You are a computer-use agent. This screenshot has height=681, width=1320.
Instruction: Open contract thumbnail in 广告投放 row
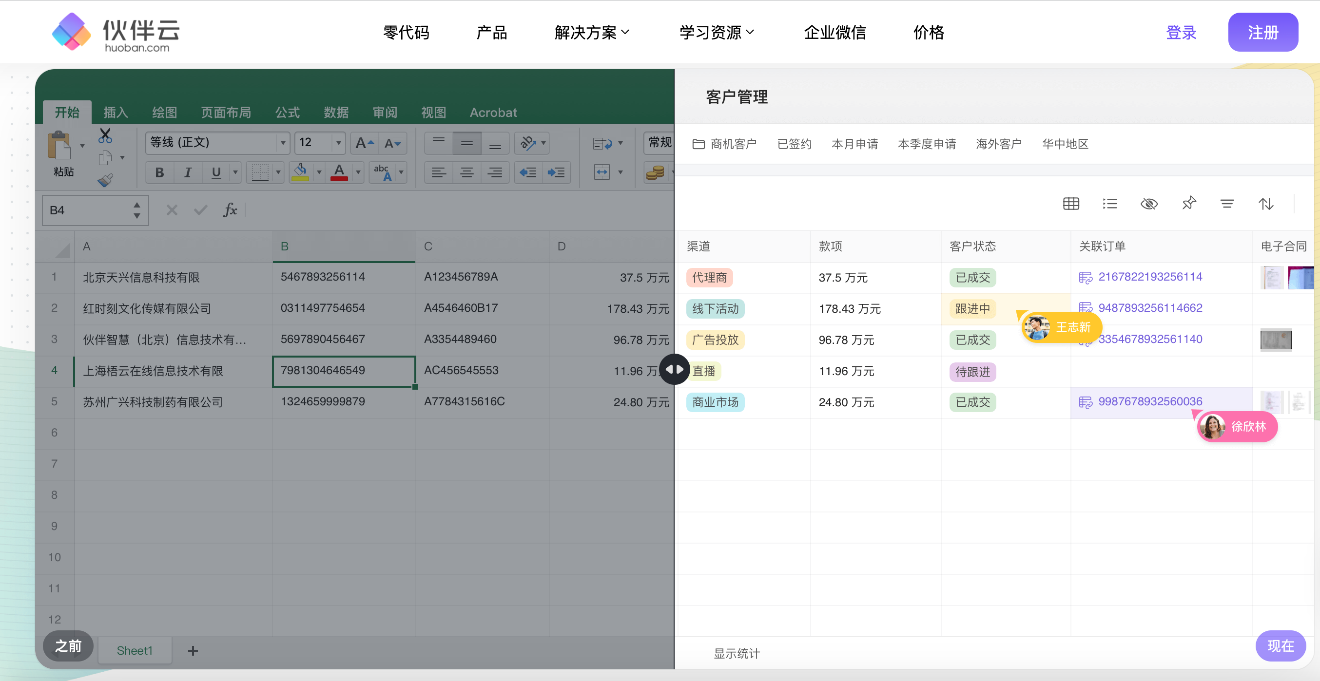click(x=1276, y=340)
